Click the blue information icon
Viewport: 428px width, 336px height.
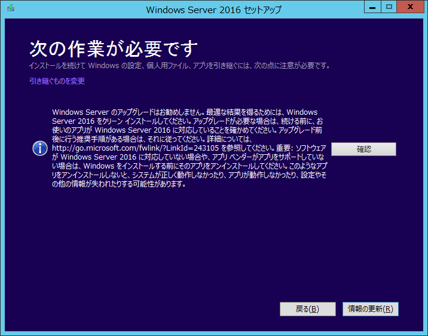pyautogui.click(x=40, y=148)
